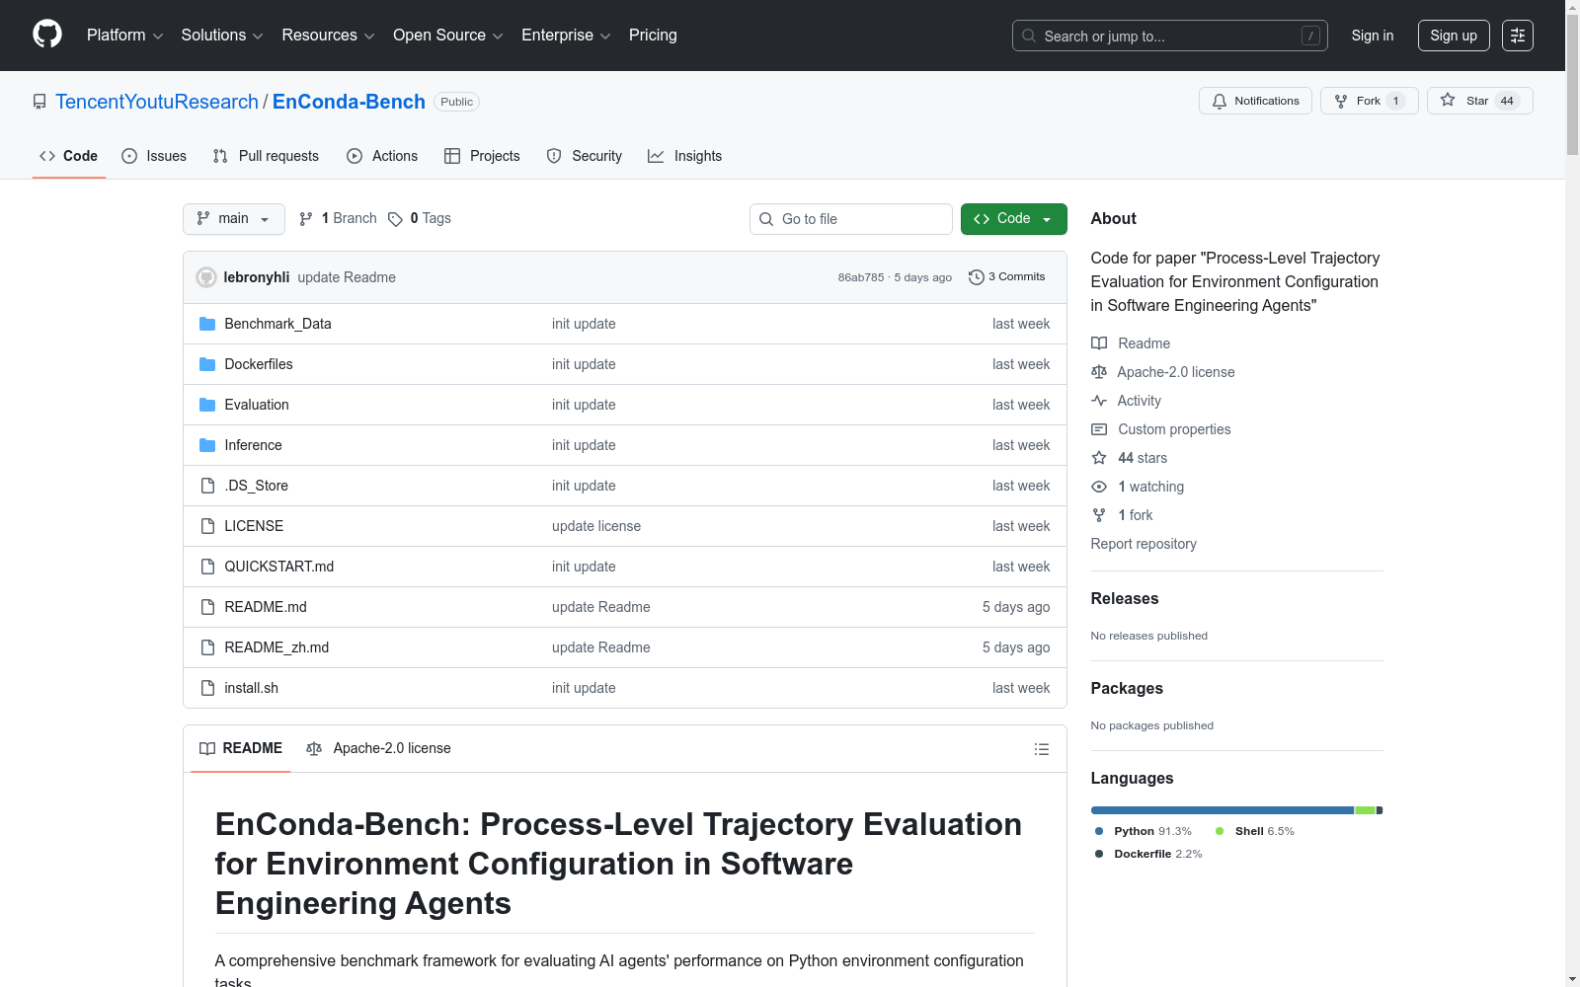Click the Go to file input

(851, 219)
